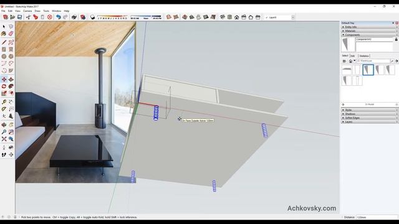The width and height of the screenshot is (399, 224).
Task: Click the Distance measurement input box
Action: [x=377, y=217]
